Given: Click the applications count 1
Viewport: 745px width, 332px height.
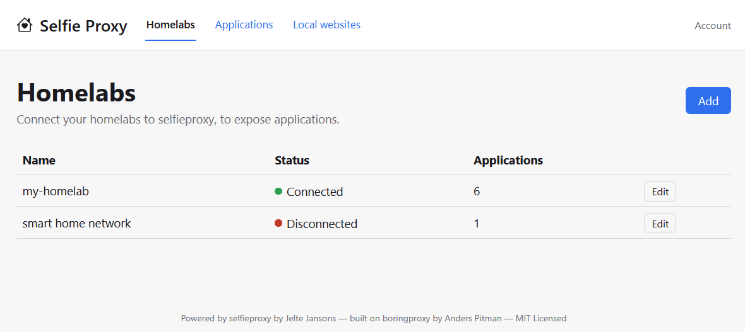Looking at the screenshot, I should pos(477,223).
